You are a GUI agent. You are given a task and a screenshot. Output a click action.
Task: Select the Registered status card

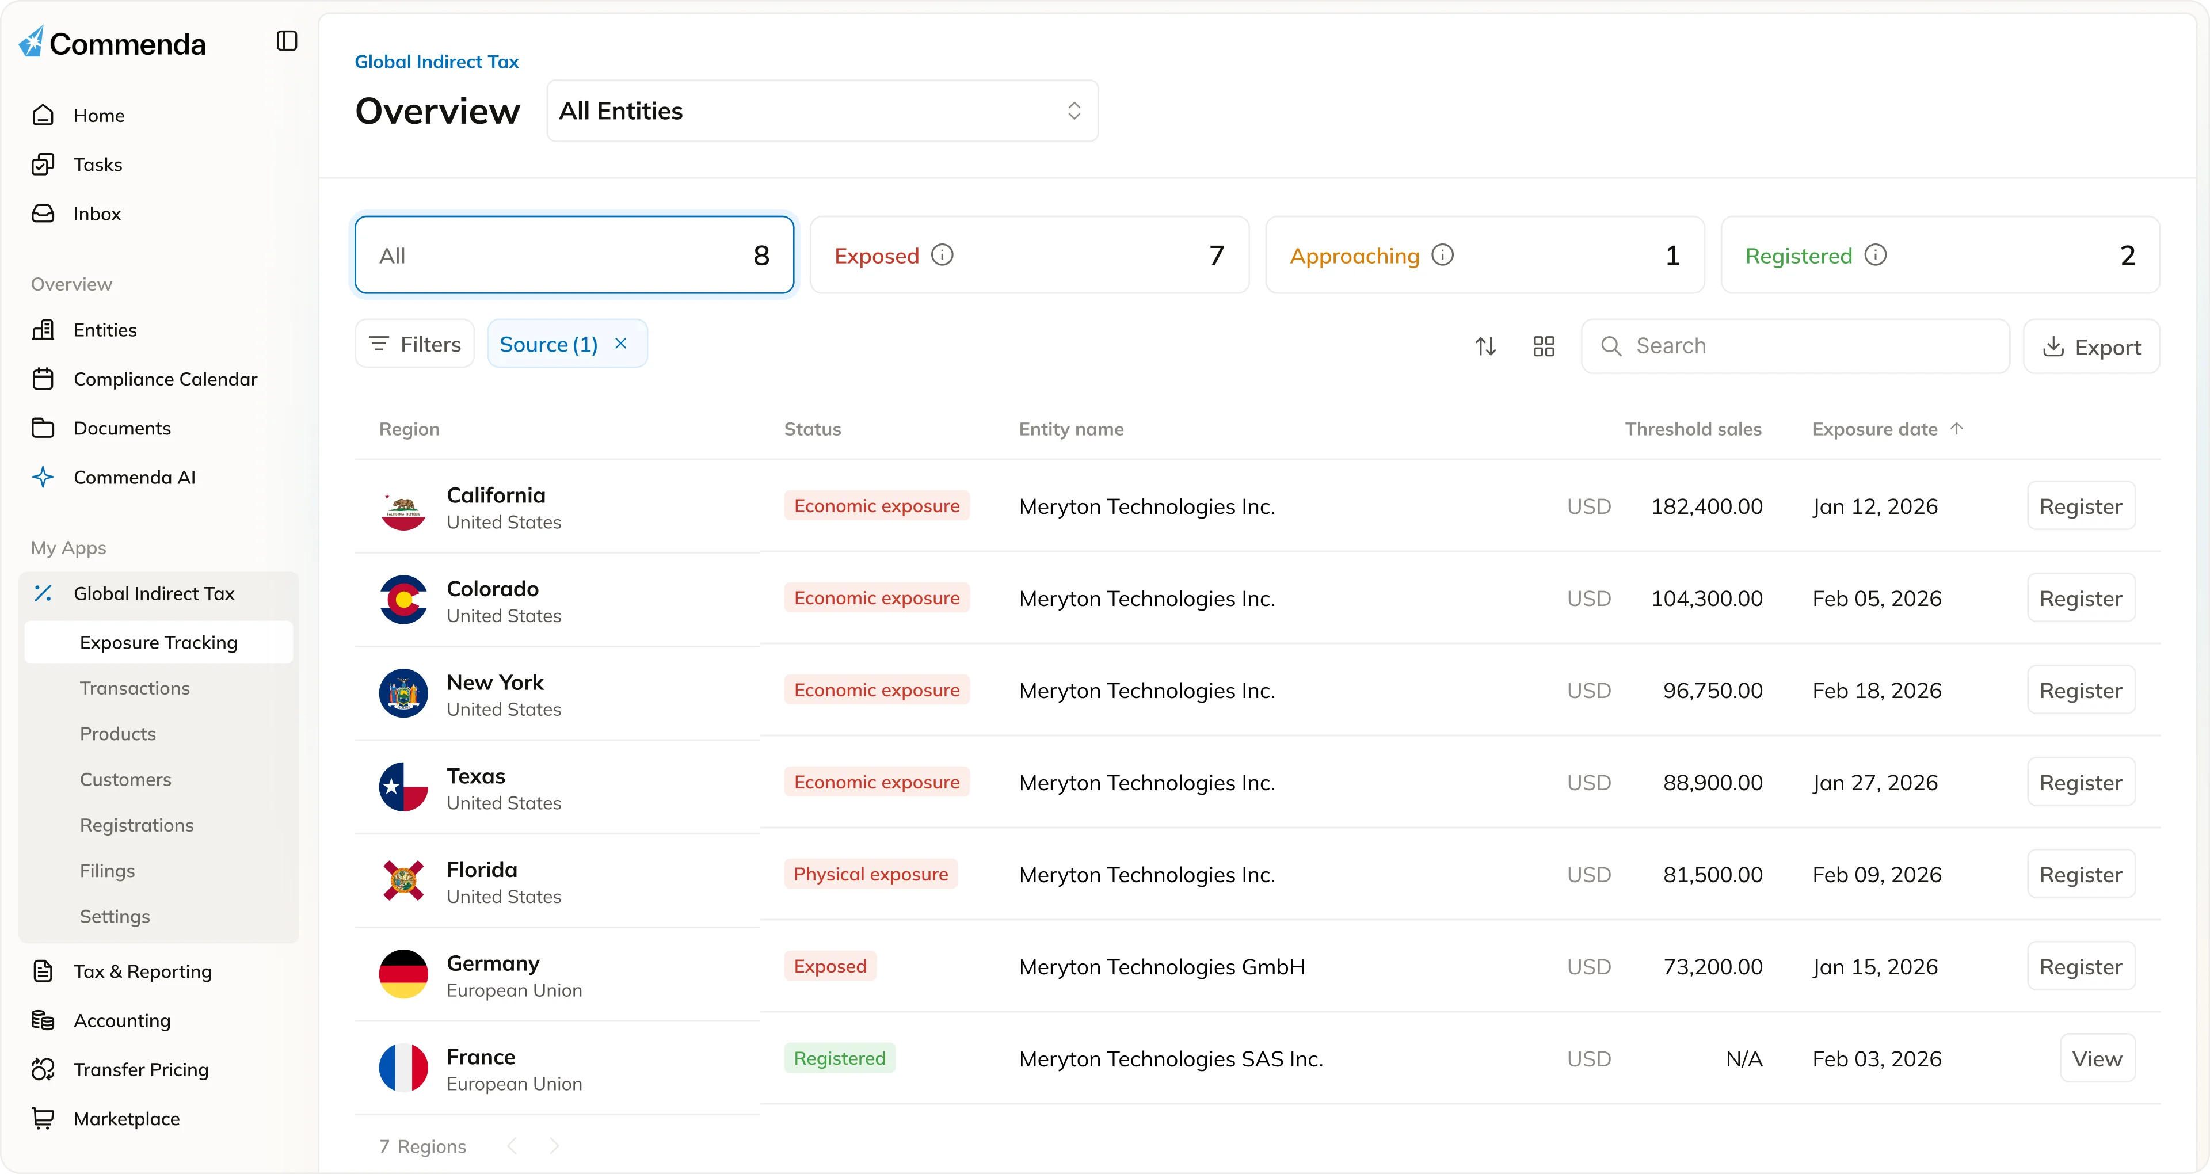[1941, 255]
